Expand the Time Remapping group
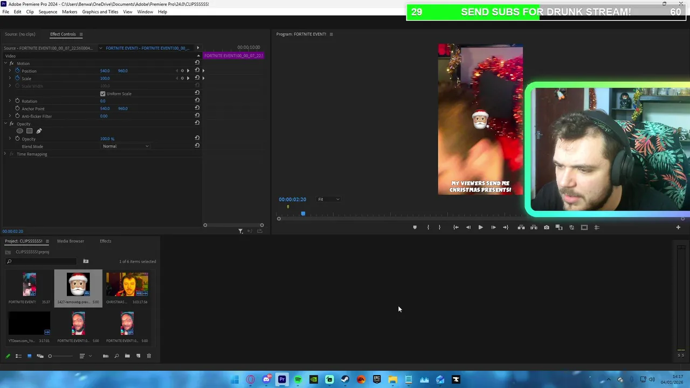Screen dimensions: 690x388 point(5,154)
